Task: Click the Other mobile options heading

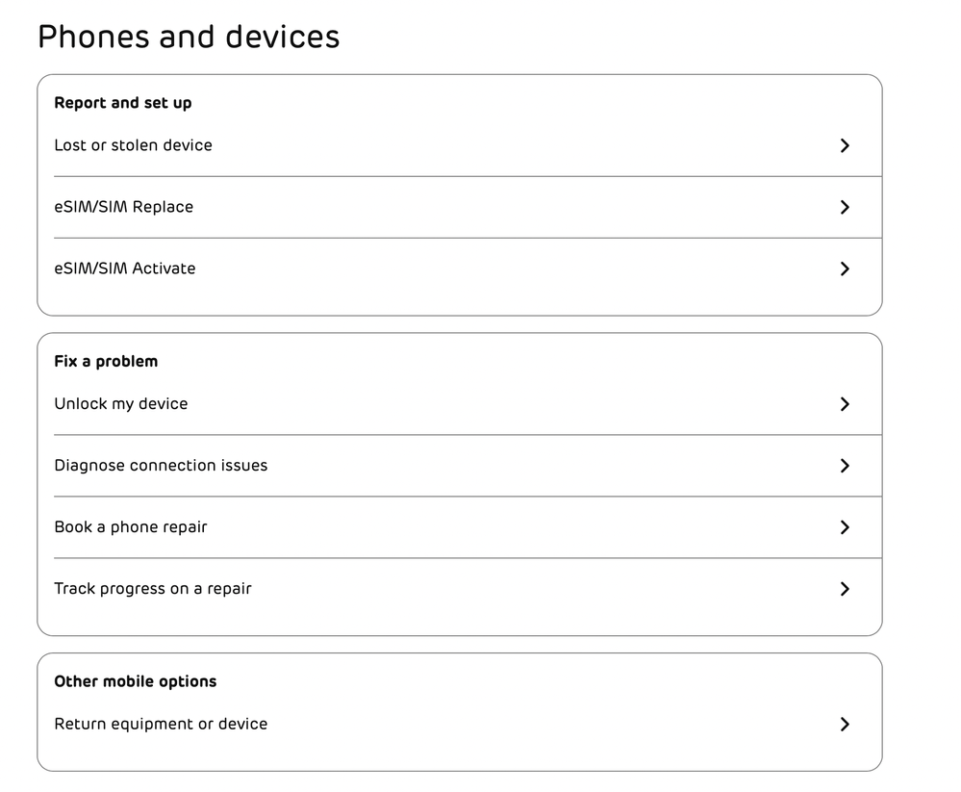Action: pyautogui.click(x=136, y=681)
